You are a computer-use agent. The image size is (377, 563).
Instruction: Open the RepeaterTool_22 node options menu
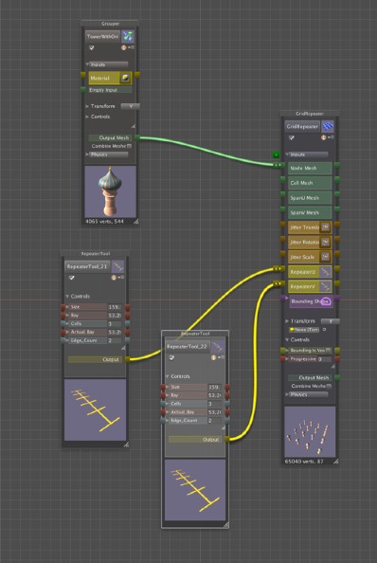click(x=221, y=357)
